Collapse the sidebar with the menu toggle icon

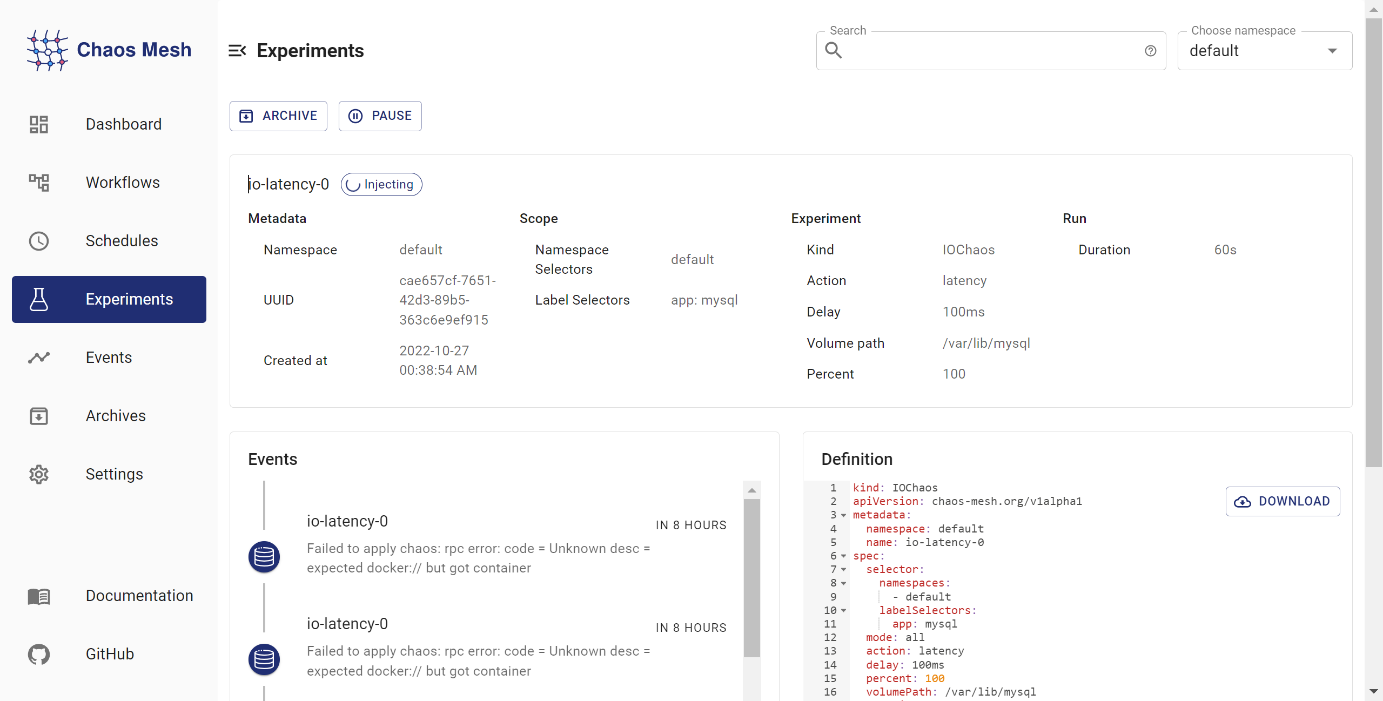[237, 51]
